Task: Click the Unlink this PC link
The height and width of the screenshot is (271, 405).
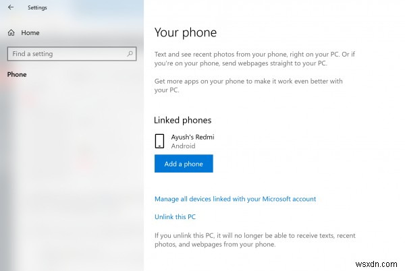Action: click(175, 217)
